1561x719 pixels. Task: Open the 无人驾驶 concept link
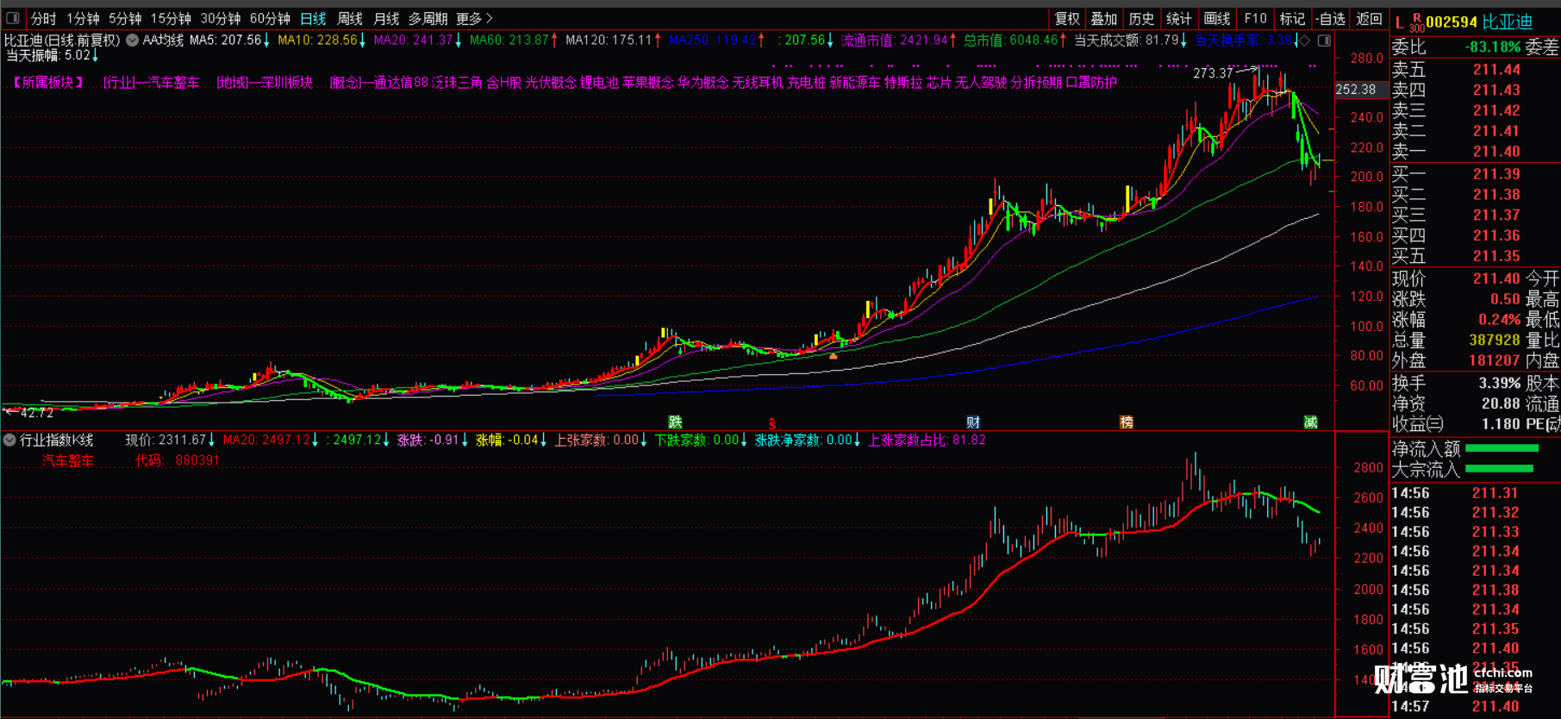981,82
